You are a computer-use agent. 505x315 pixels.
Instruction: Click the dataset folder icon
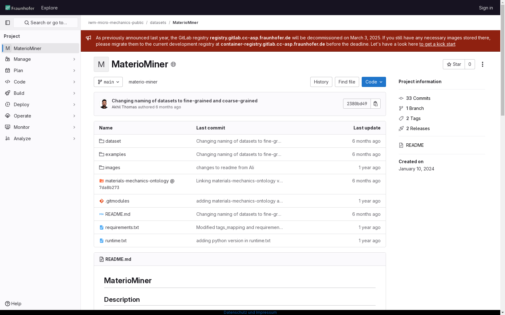[x=102, y=141]
